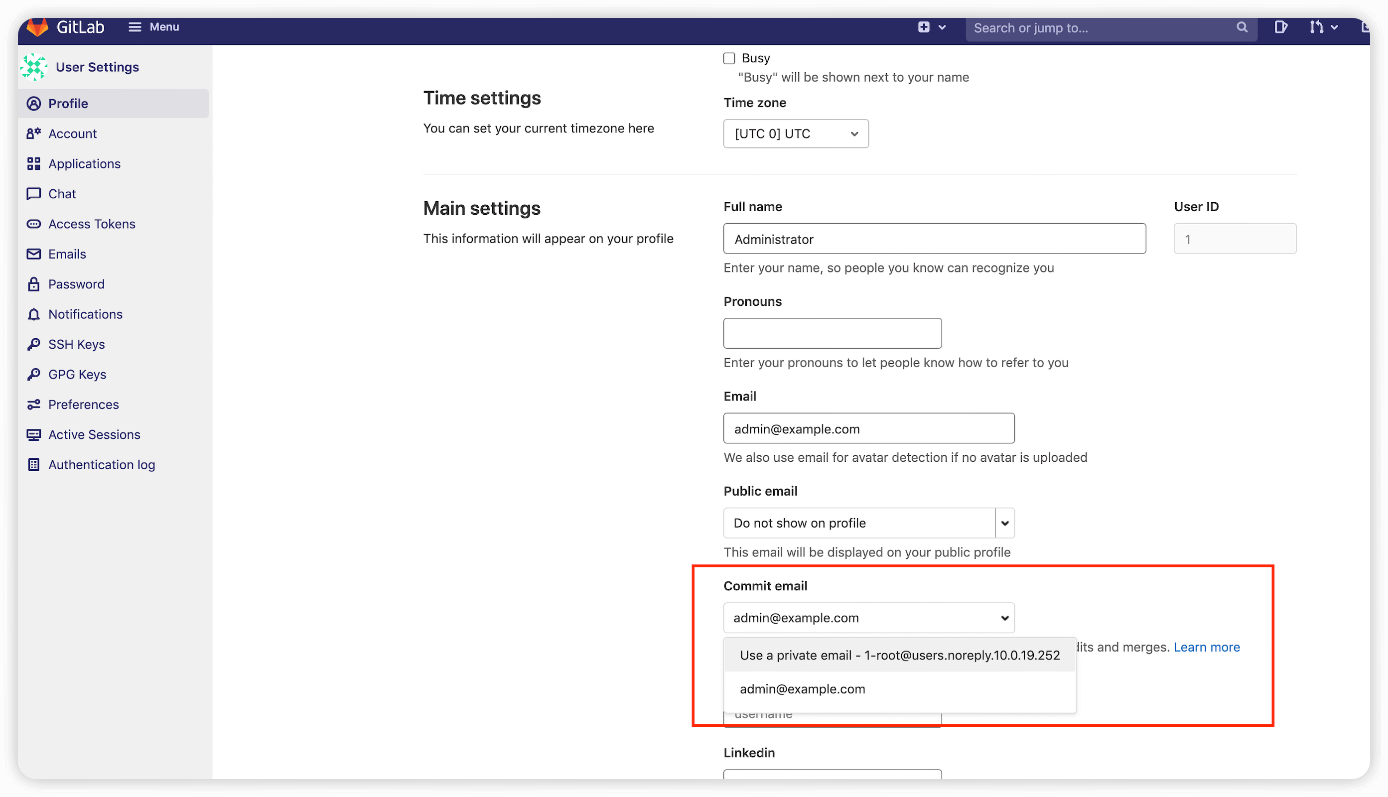Viewport: 1388px width, 797px height.
Task: Focus the Pronouns text field
Action: coord(832,333)
